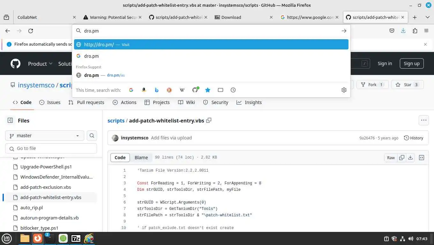
Task: Select the Blame view
Action: [141, 158]
